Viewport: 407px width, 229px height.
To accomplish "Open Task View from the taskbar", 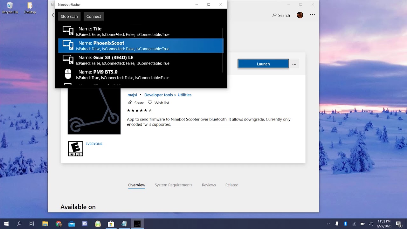I will click(32, 224).
